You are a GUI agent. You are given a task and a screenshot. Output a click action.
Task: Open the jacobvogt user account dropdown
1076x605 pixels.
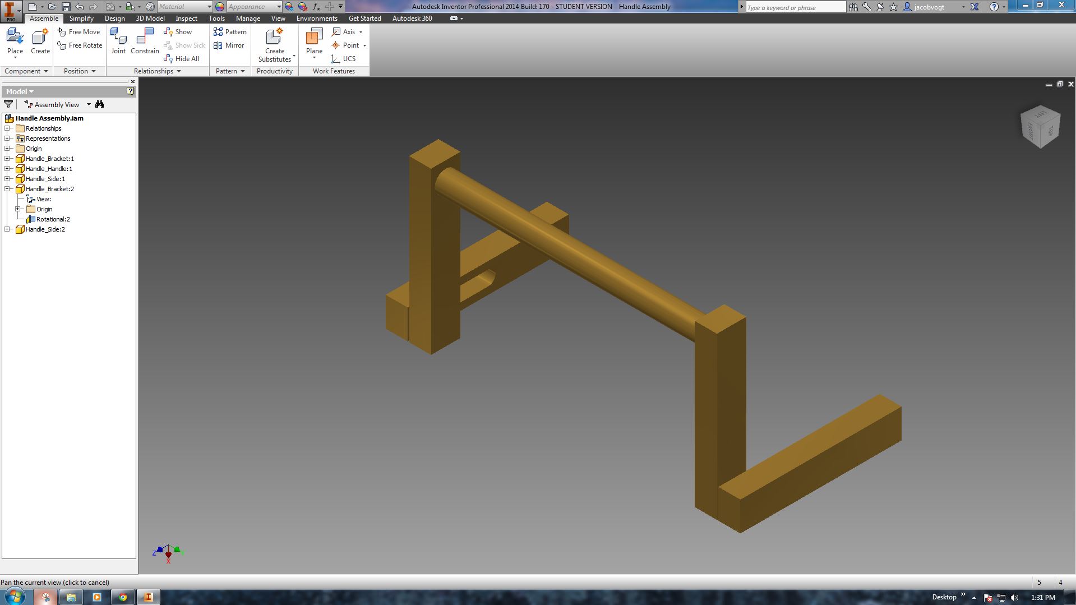click(x=963, y=7)
